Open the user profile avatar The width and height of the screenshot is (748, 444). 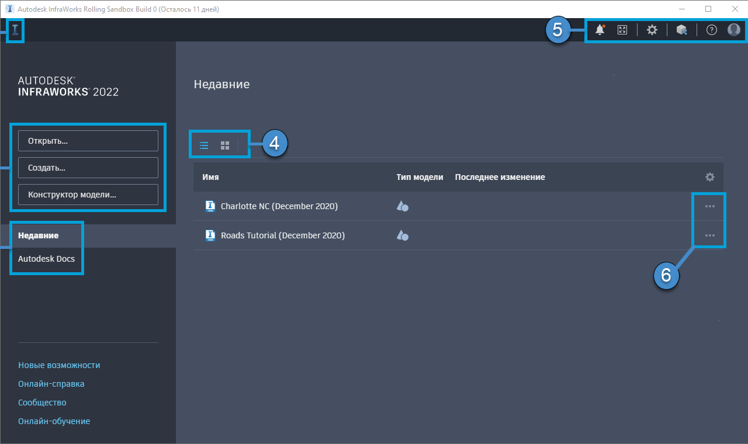[x=734, y=30]
